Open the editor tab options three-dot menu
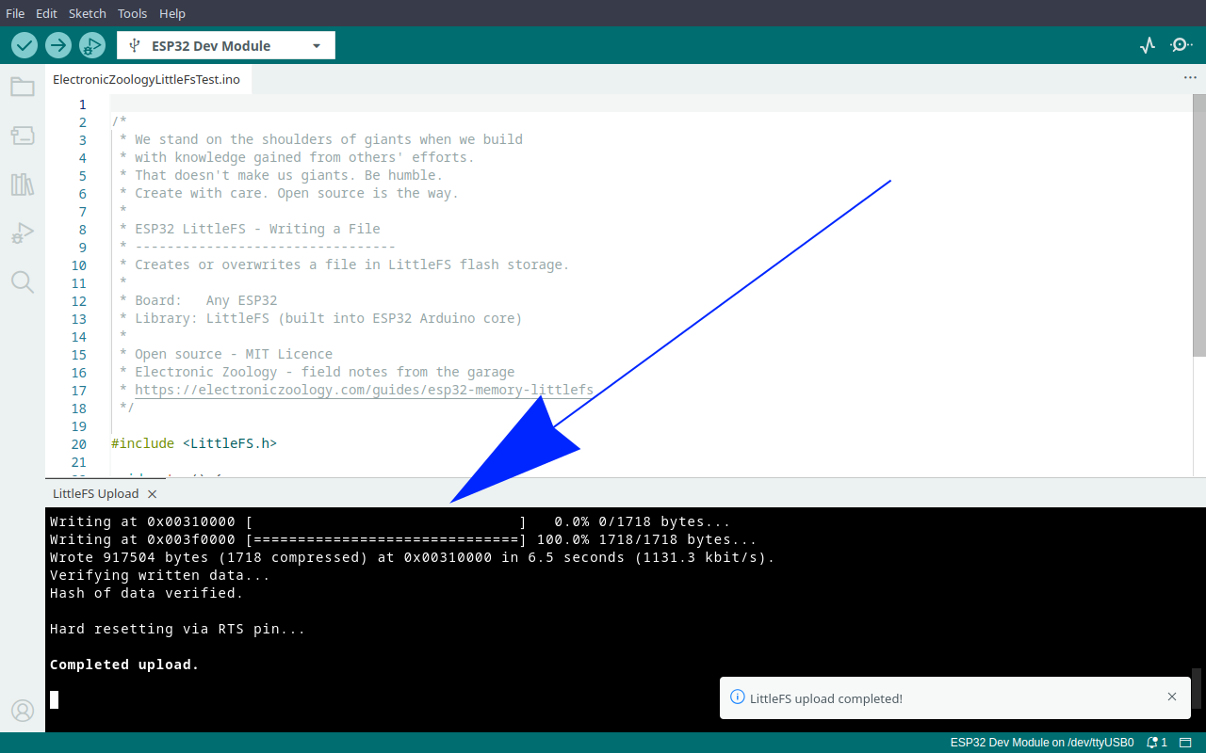The height and width of the screenshot is (753, 1206). pyautogui.click(x=1190, y=78)
